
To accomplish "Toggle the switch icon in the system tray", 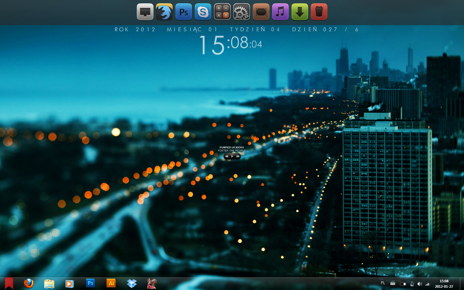I will [403, 284].
